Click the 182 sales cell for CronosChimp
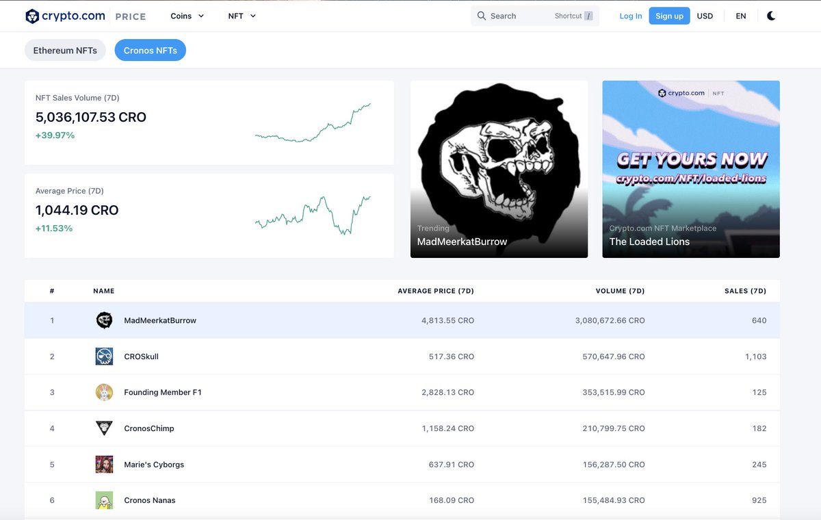The width and height of the screenshot is (821, 520). (x=759, y=428)
